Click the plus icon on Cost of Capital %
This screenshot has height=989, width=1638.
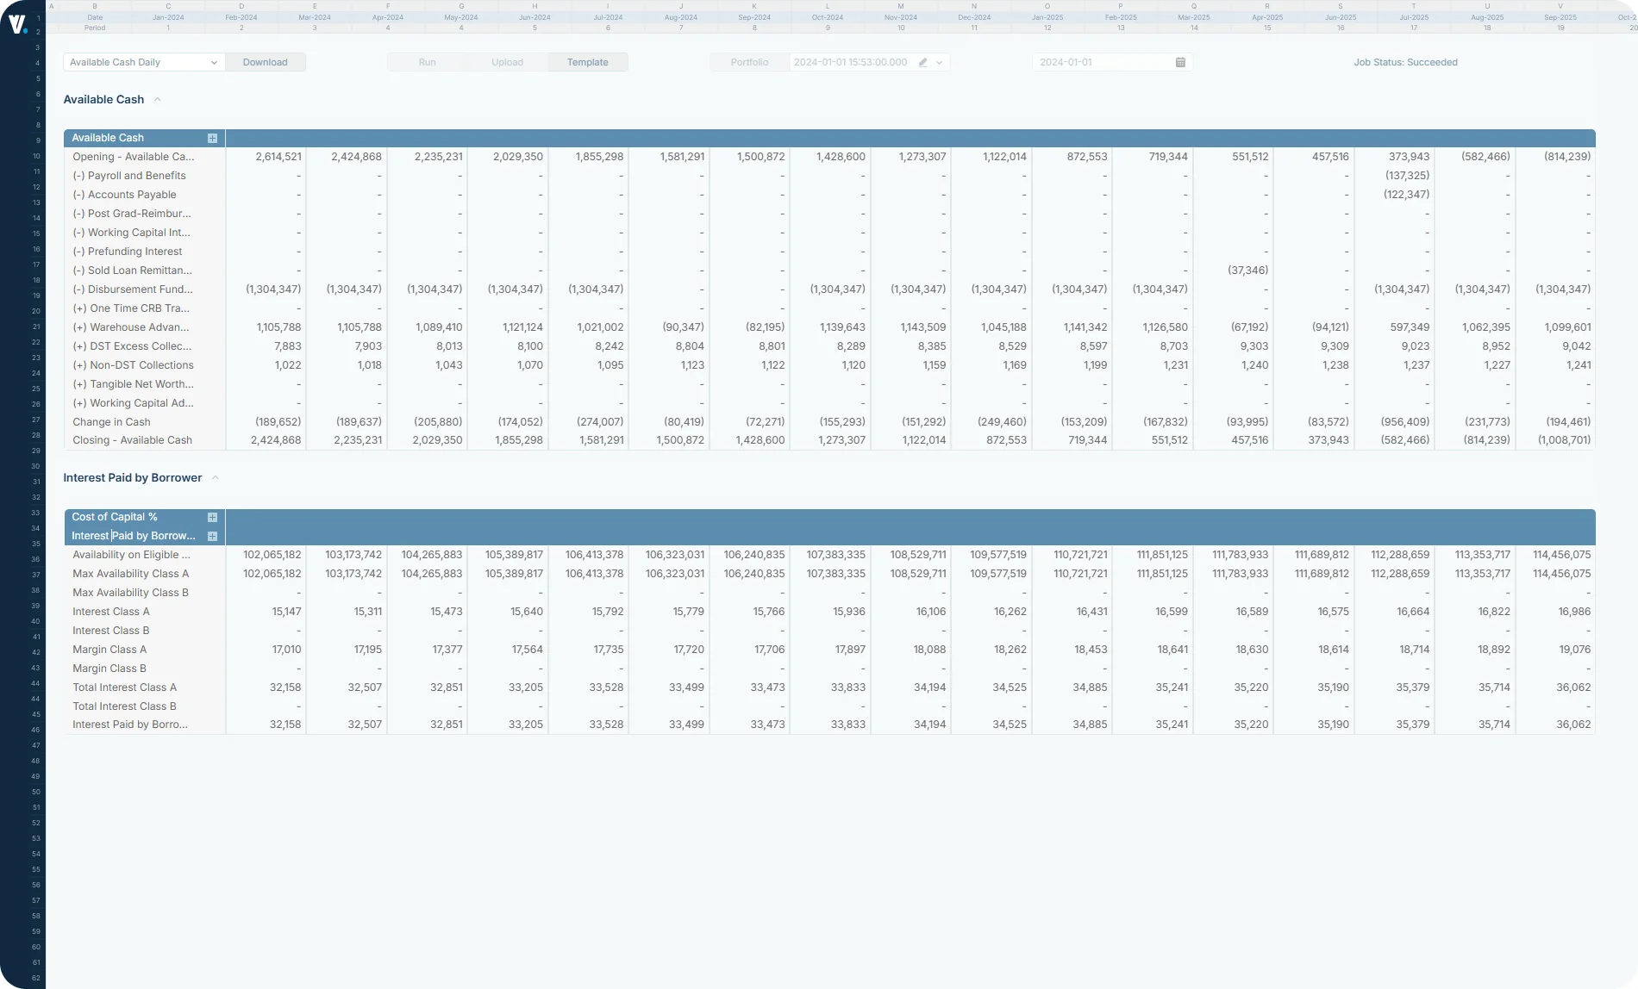(x=212, y=516)
